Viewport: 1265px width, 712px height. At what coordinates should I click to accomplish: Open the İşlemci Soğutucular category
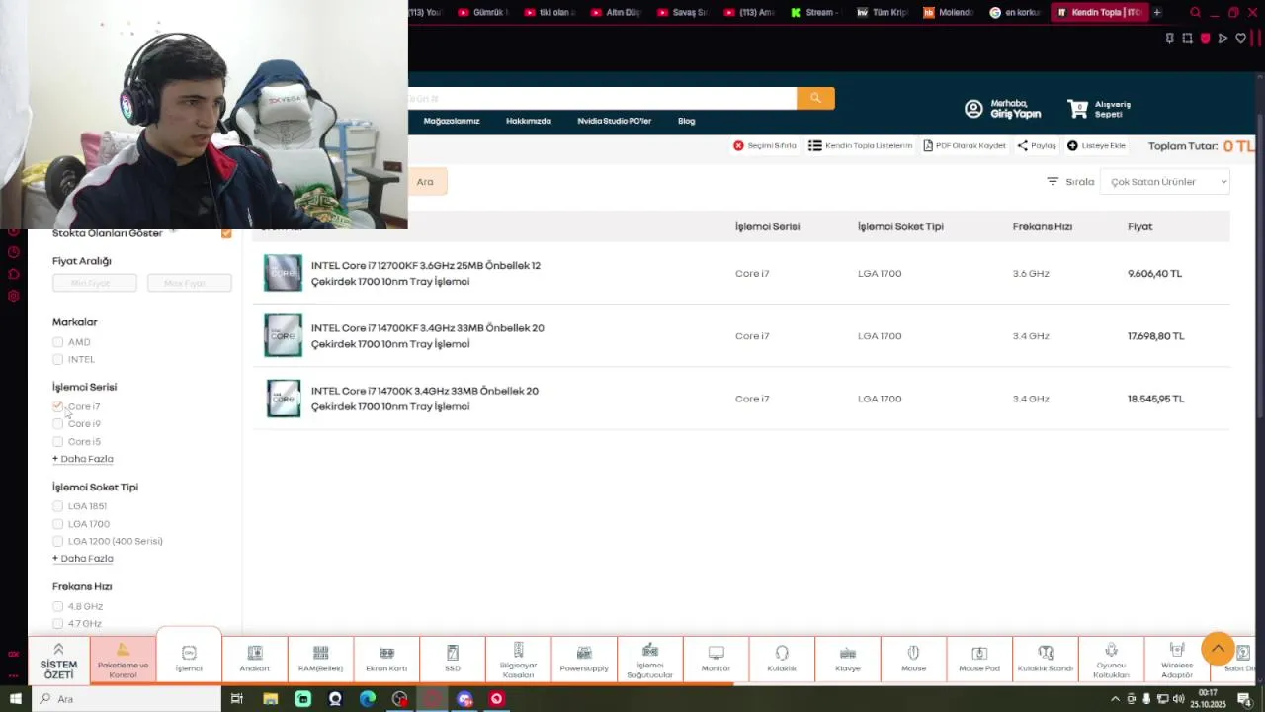(x=650, y=659)
